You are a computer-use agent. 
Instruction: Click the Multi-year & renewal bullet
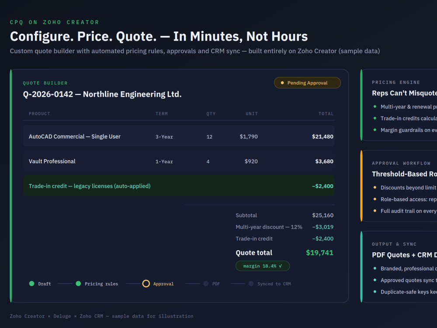tap(409, 107)
